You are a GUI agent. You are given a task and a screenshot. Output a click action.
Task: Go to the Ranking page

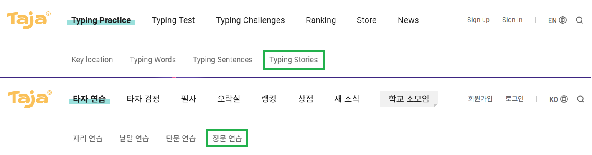321,20
